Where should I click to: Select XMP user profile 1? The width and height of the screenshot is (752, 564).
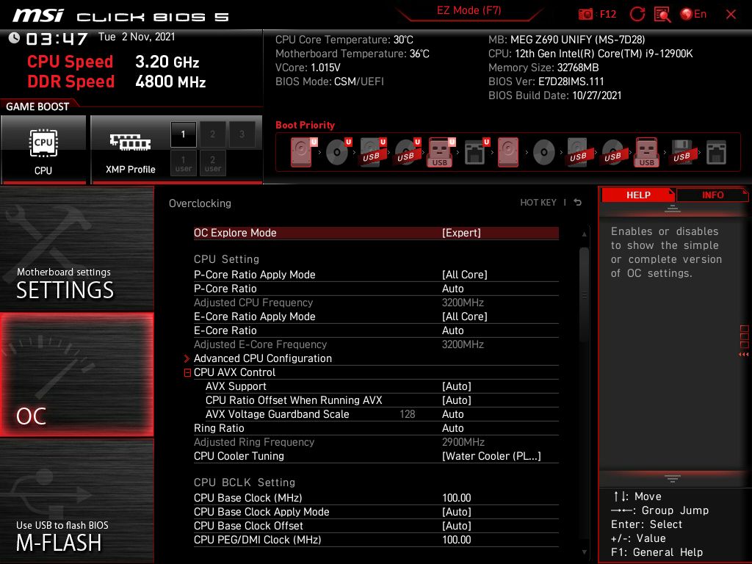coord(183,163)
